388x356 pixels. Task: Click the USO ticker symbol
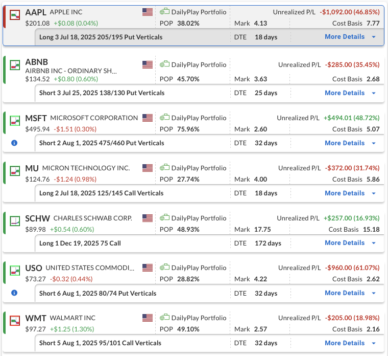click(34, 268)
